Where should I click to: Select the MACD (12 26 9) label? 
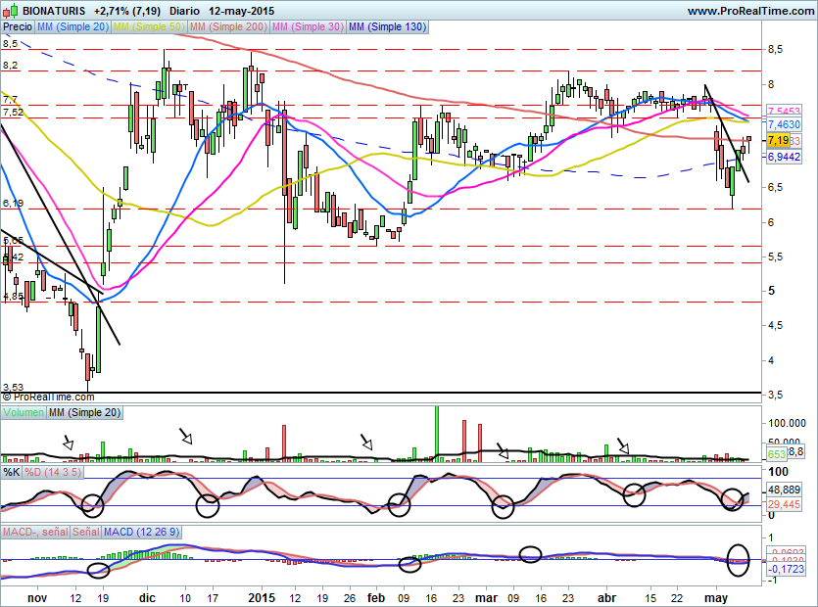pyautogui.click(x=144, y=532)
